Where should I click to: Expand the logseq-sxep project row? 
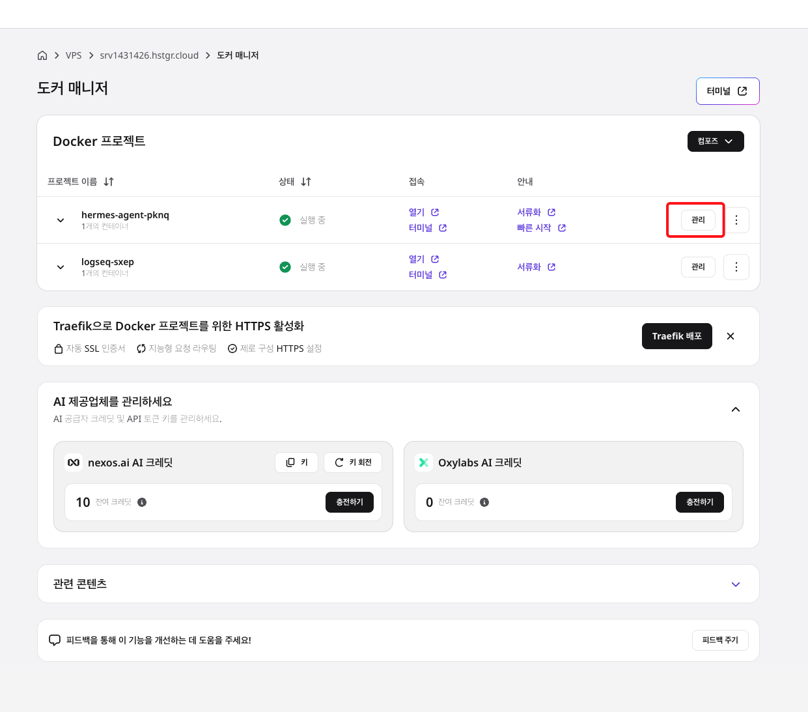click(61, 267)
